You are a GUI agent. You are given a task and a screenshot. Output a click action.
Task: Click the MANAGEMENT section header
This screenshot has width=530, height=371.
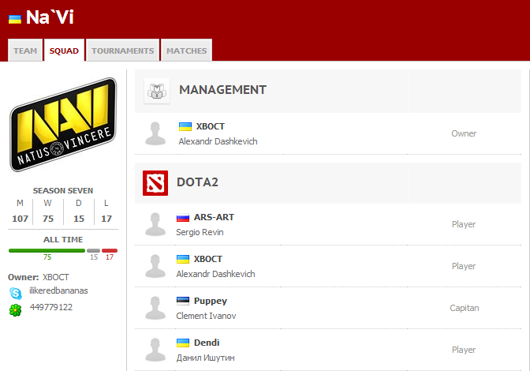tap(222, 90)
